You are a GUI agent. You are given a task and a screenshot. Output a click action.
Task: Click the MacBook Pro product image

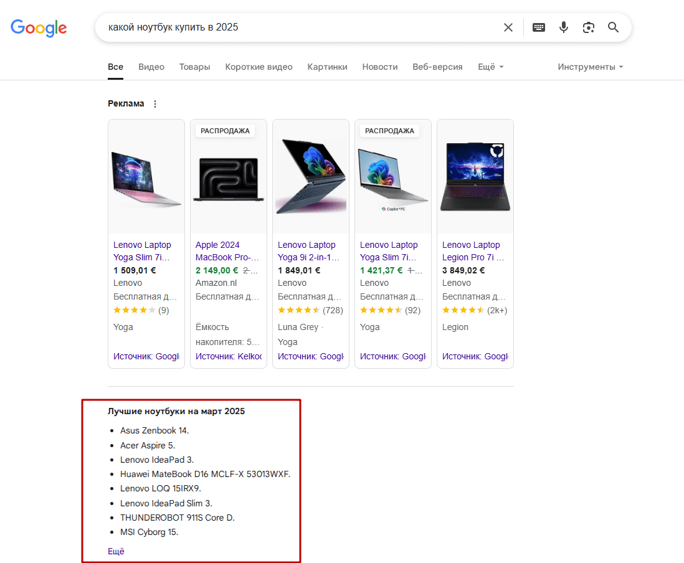tap(229, 178)
